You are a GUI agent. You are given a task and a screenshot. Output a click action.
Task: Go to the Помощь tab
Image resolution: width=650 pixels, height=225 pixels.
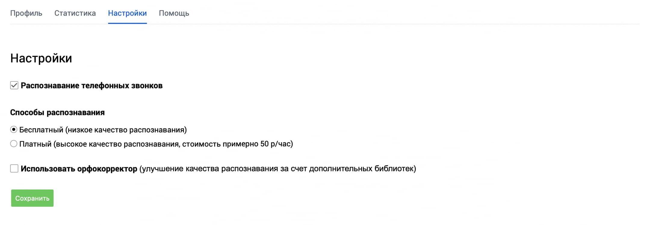(x=174, y=13)
